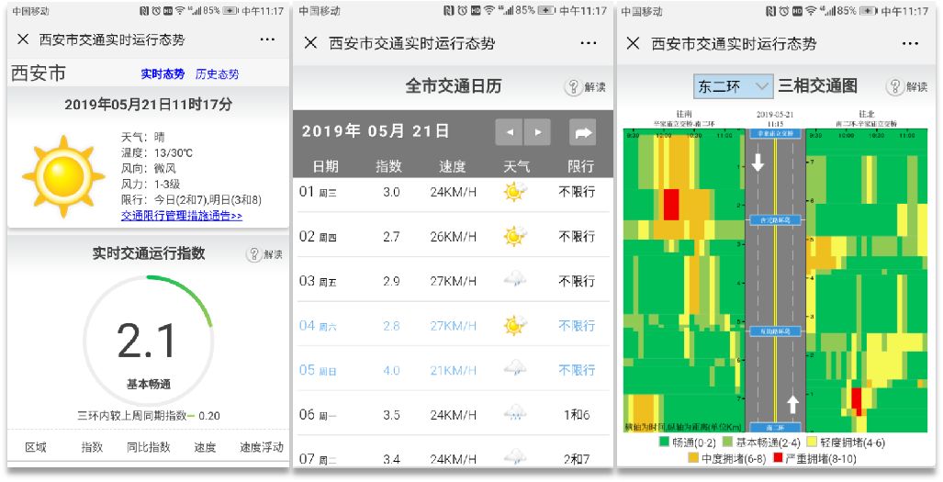This screenshot has width=943, height=482.
Task: Tap the index value 4.0 in the 05 row
Action: click(391, 370)
